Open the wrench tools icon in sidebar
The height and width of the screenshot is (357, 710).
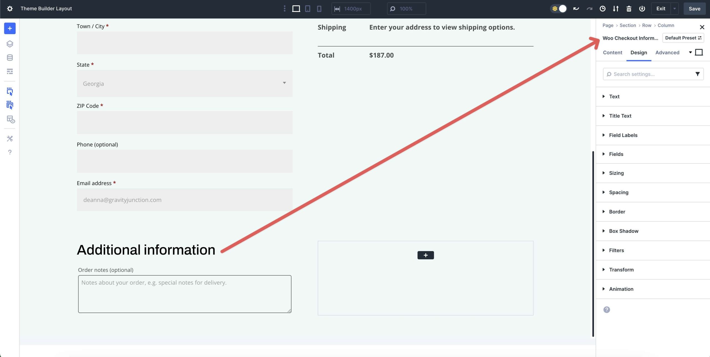[10, 138]
